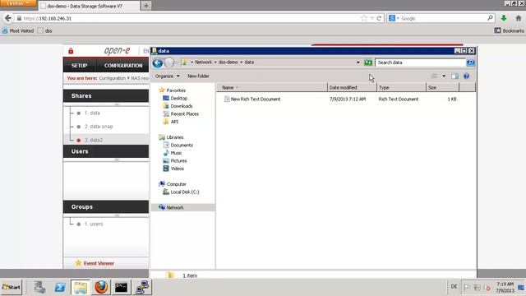This screenshot has width=526, height=296.
Task: Click the Explorer Back arrow button
Action: 158,62
